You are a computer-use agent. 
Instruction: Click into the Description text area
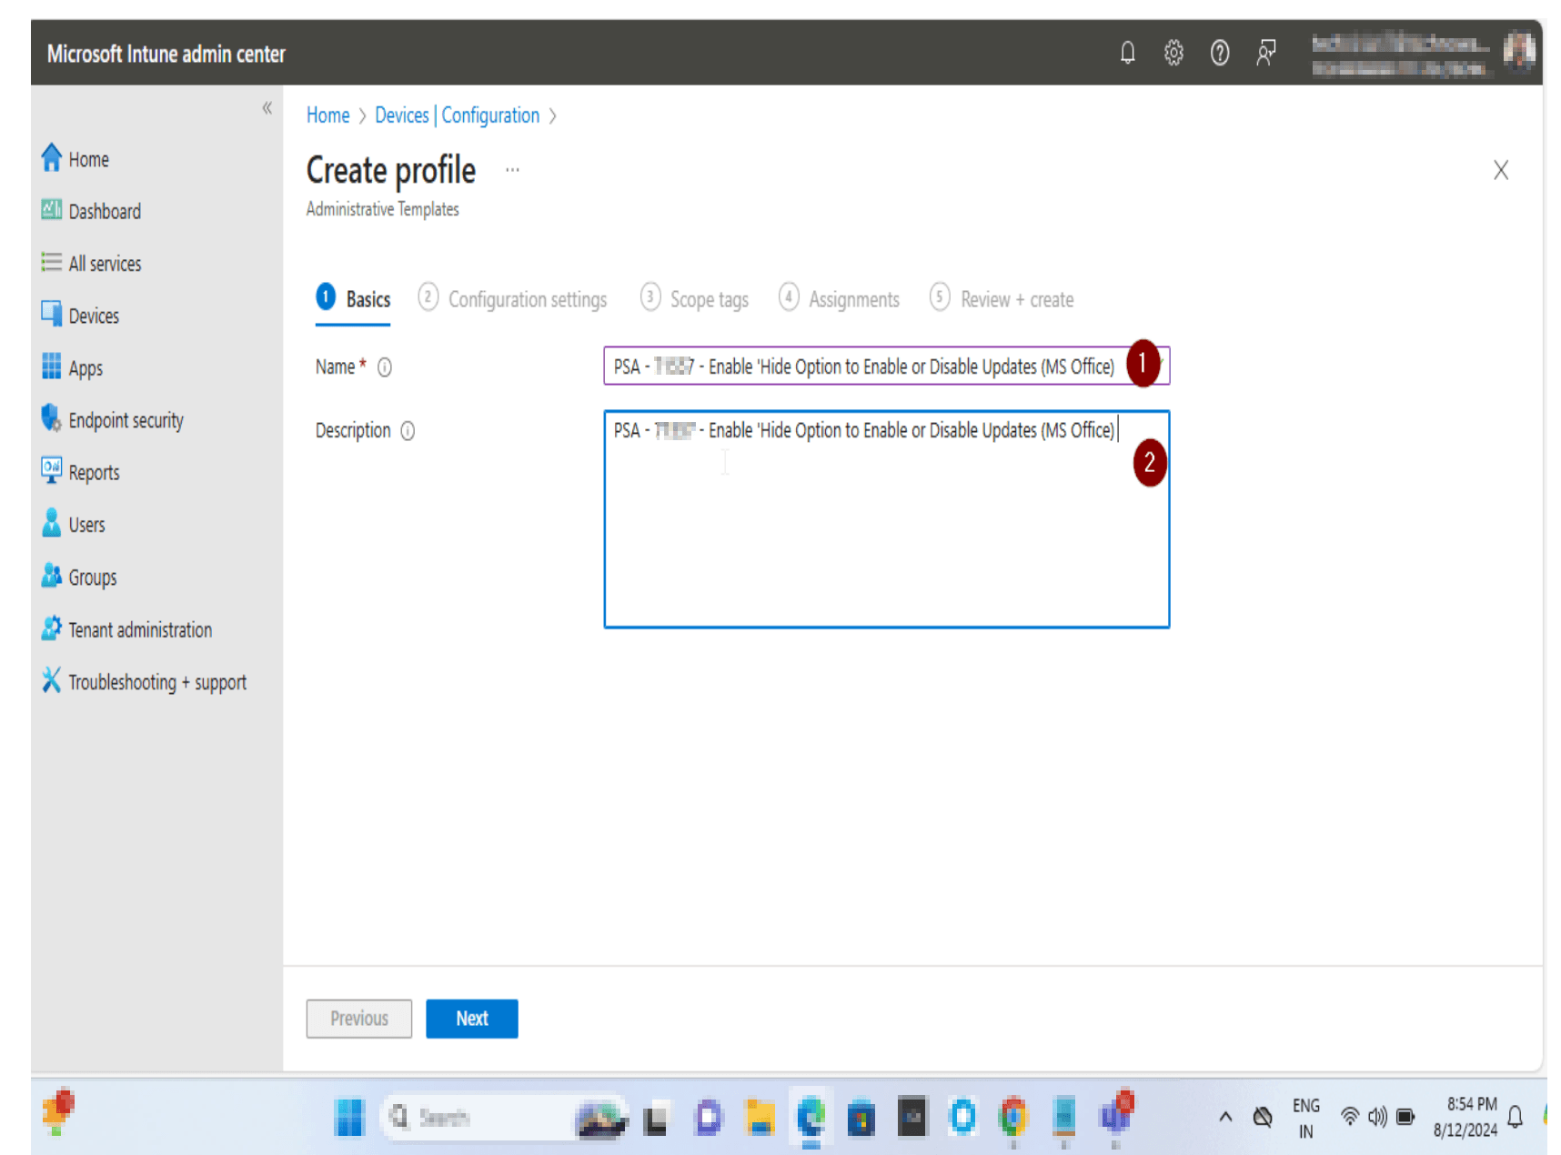coord(886,519)
